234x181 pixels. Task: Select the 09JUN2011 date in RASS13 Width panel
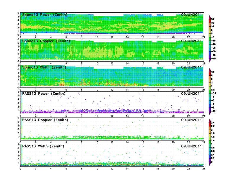click(191, 146)
